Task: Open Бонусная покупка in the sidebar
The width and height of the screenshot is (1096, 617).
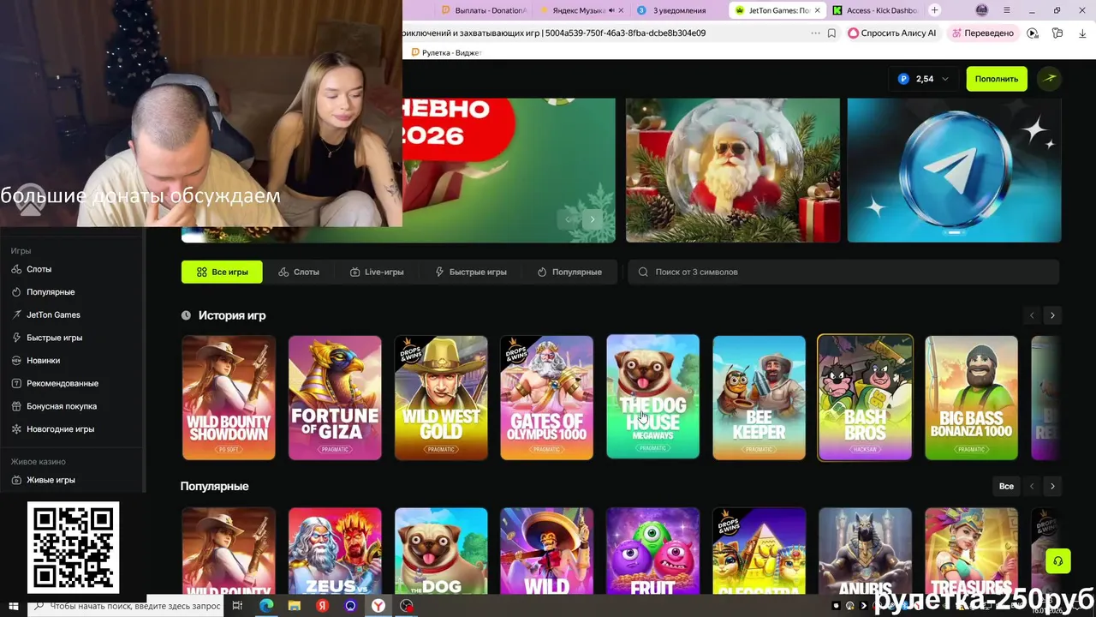Action: (x=61, y=406)
